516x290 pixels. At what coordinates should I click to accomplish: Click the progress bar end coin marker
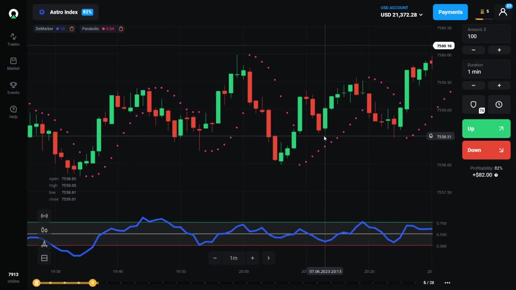coord(93,283)
